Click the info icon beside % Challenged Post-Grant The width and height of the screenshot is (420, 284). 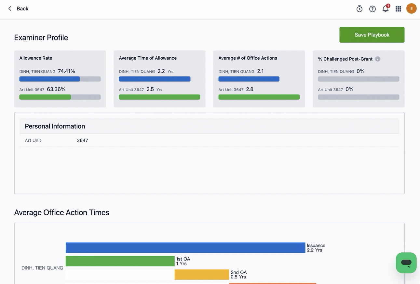coord(378,59)
